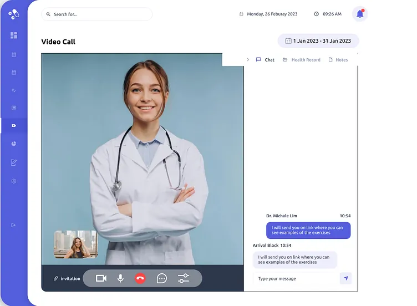This screenshot has width=417, height=306.
Task: Click the clock icon beside 09:26 AM
Action: coord(316,14)
